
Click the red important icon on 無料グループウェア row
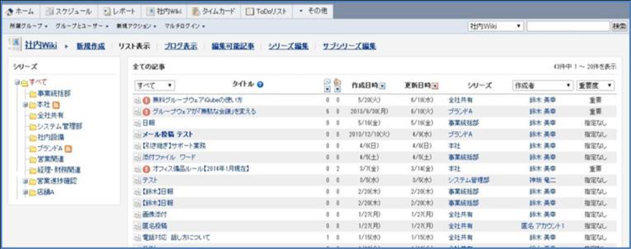147,100
